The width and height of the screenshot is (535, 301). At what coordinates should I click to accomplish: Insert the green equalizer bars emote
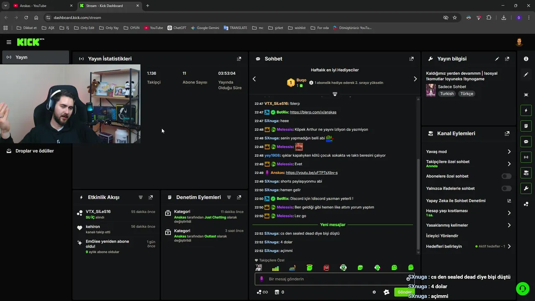pos(275,268)
